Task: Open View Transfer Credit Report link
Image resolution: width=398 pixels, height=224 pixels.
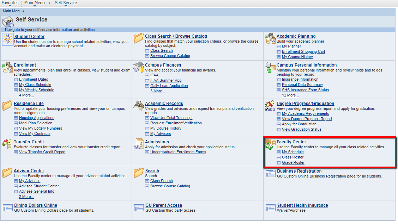Action: coord(42,152)
